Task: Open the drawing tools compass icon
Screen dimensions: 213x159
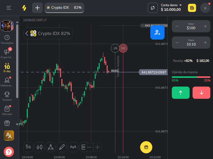Action: pos(51,147)
